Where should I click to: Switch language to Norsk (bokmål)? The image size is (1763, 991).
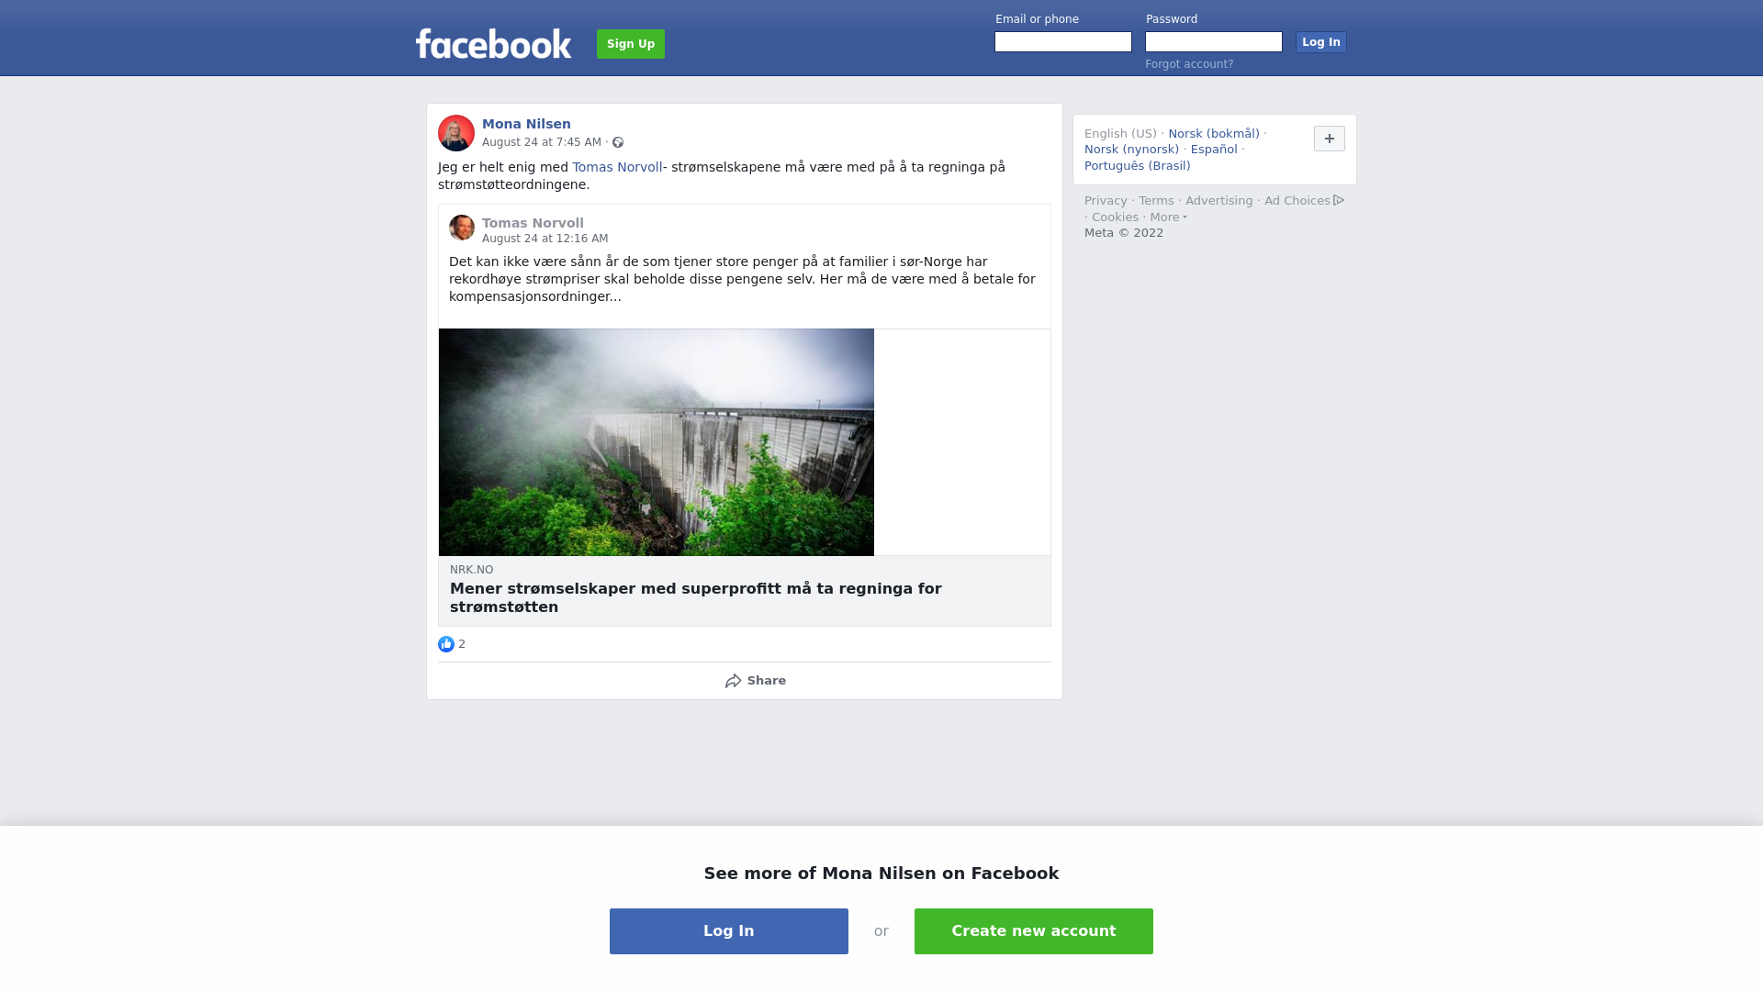[1214, 134]
